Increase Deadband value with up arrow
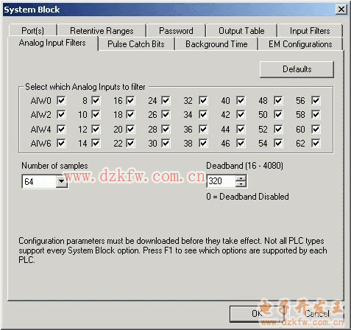Image resolution: width=351 pixels, height=330 pixels. (241, 178)
